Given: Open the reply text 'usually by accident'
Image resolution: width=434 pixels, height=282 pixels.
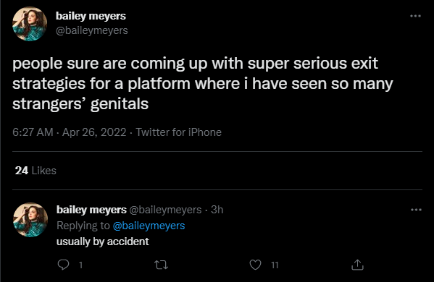Looking at the screenshot, I should click(x=103, y=242).
